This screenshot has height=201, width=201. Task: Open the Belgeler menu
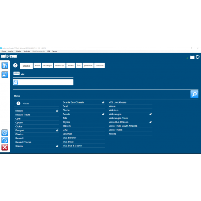point(19,51)
